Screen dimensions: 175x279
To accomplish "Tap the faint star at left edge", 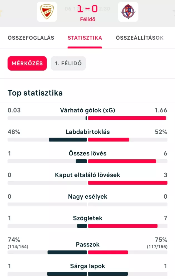I will pos(1,13).
